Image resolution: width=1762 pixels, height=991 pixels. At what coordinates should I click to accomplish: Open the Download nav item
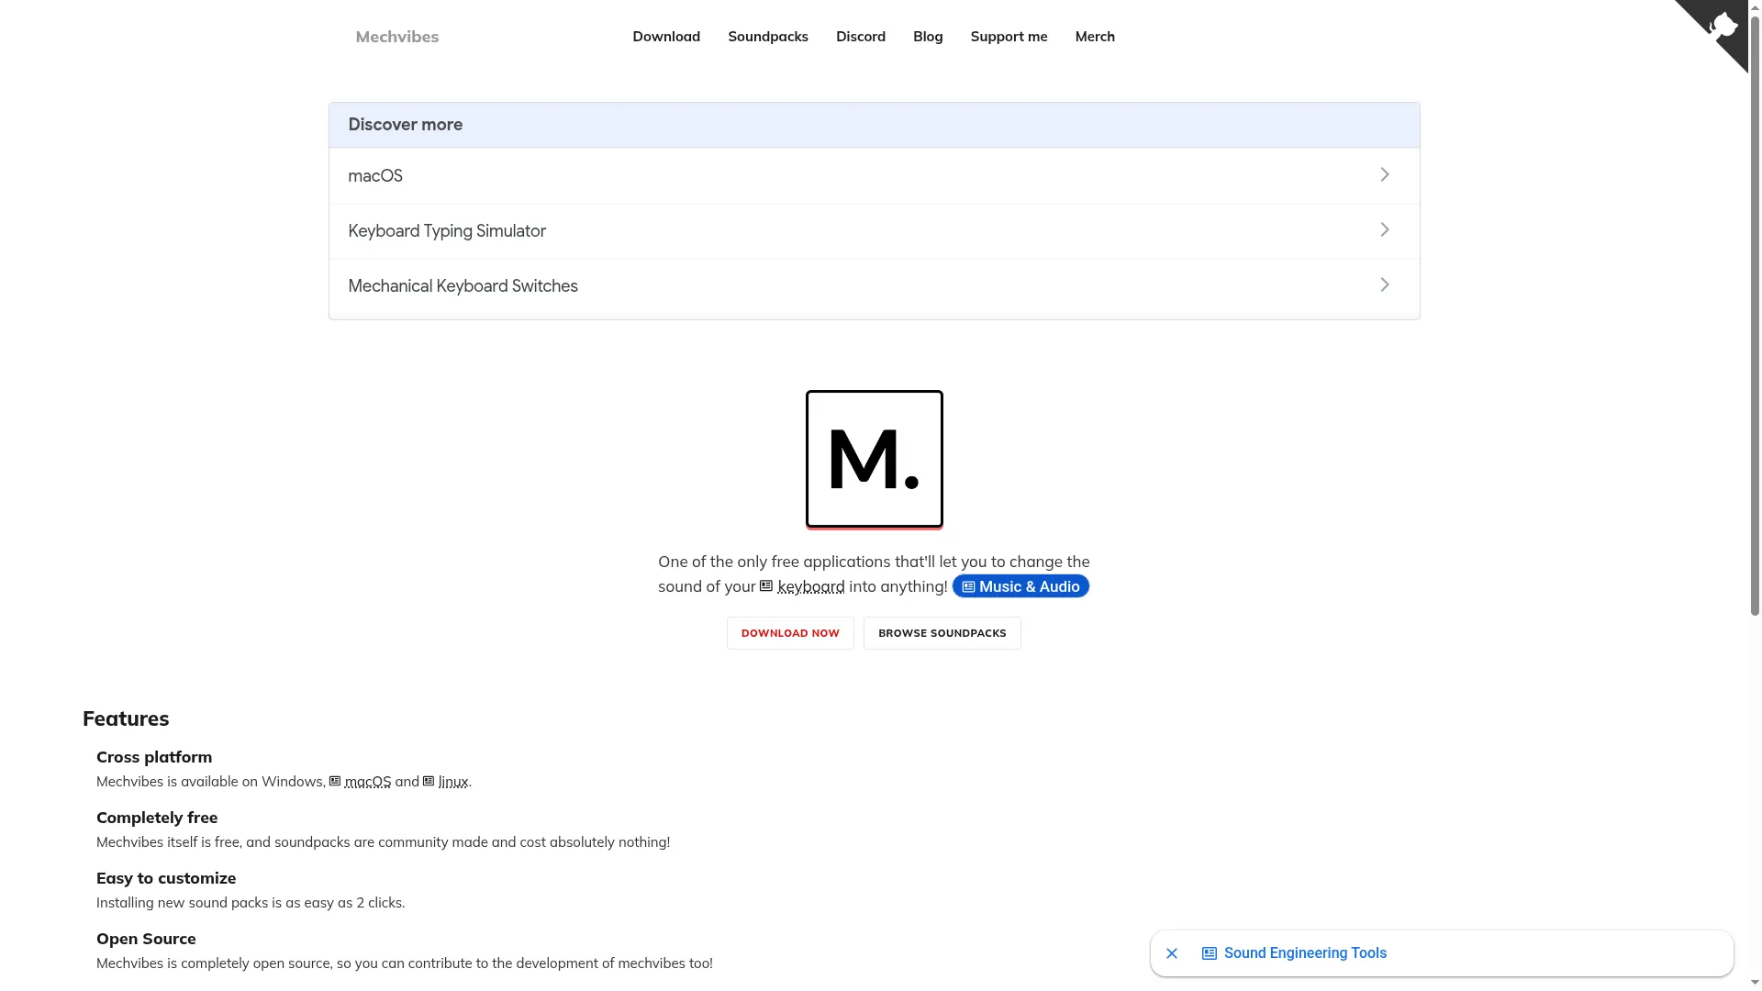point(666,37)
